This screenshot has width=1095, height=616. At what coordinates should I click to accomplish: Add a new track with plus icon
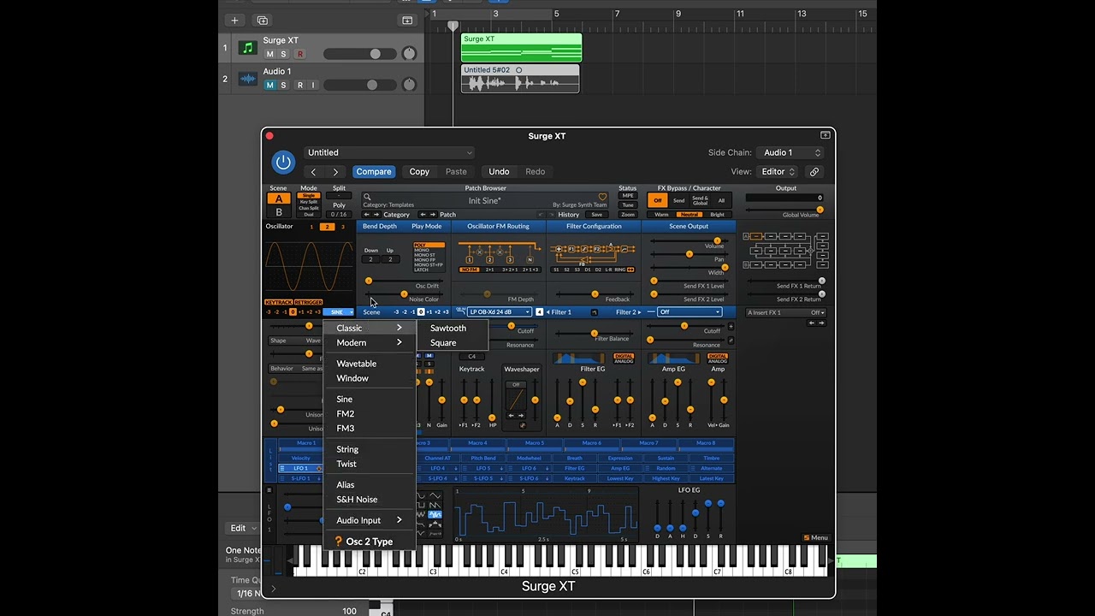click(x=234, y=21)
